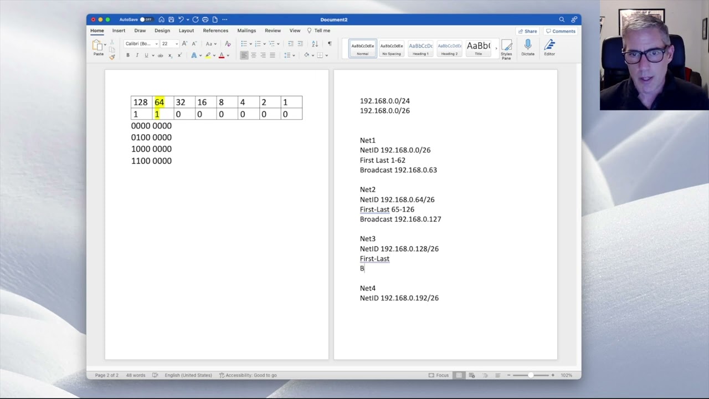Apply red font color

[222, 55]
